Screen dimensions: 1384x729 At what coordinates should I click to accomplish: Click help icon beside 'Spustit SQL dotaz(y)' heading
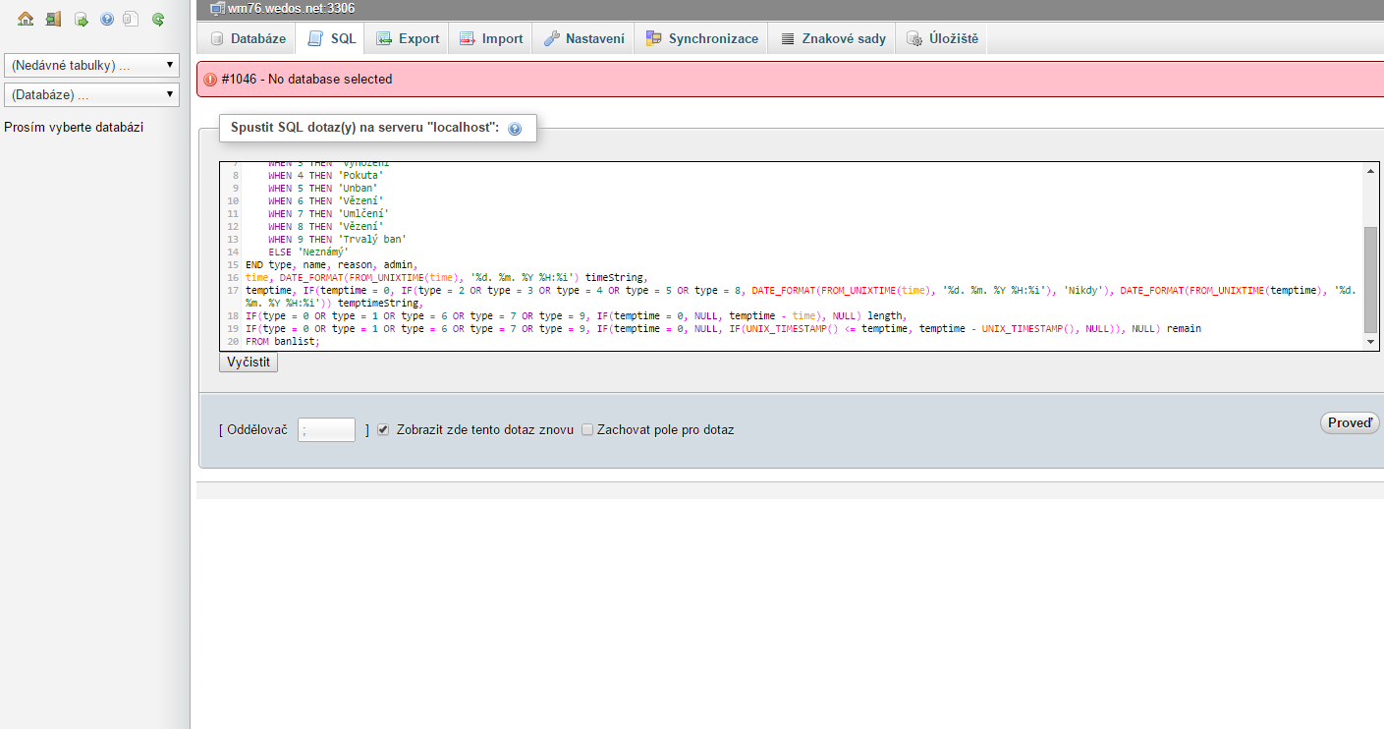point(515,129)
